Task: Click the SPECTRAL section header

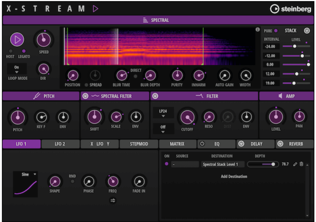Action: 158,20
